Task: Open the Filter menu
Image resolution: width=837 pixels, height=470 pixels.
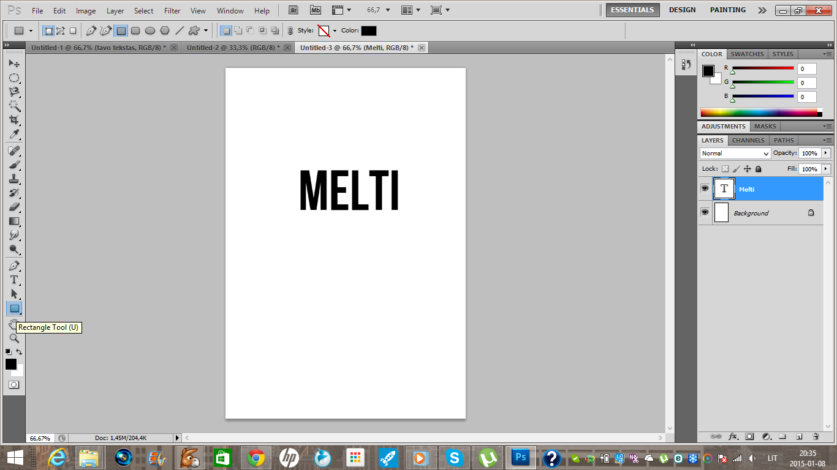Action: click(172, 10)
